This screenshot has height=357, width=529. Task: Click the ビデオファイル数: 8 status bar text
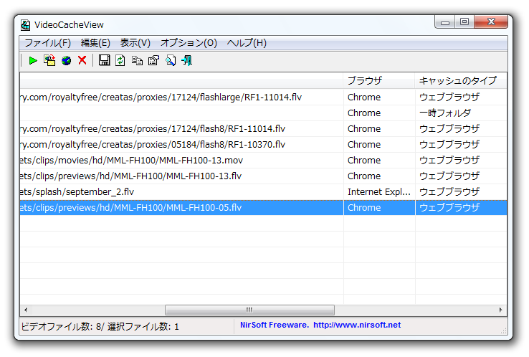62,327
